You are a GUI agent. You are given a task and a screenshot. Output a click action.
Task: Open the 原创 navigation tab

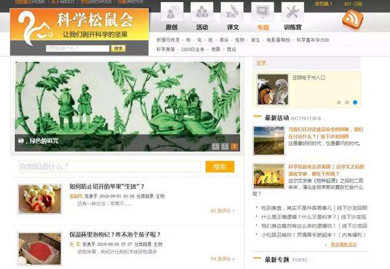[172, 27]
